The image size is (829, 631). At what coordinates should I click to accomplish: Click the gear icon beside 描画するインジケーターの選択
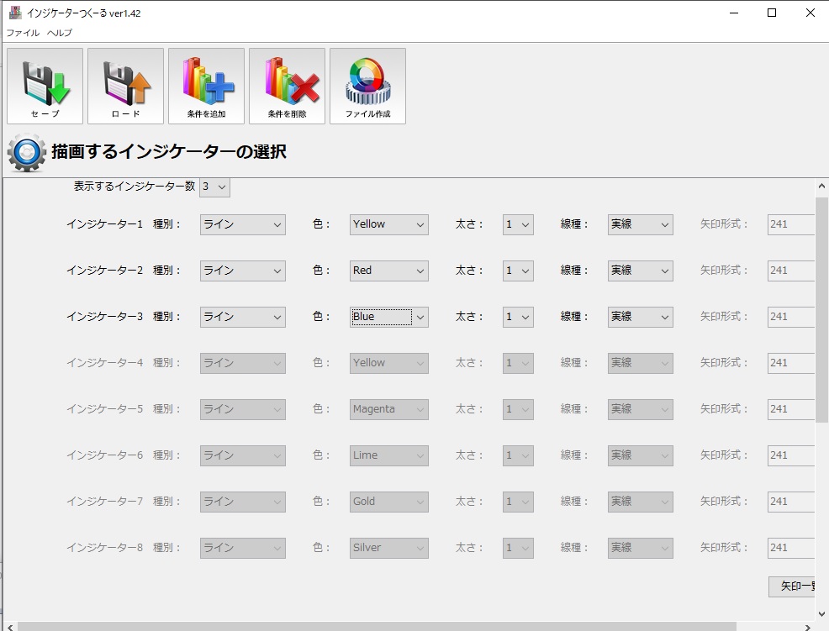click(26, 153)
